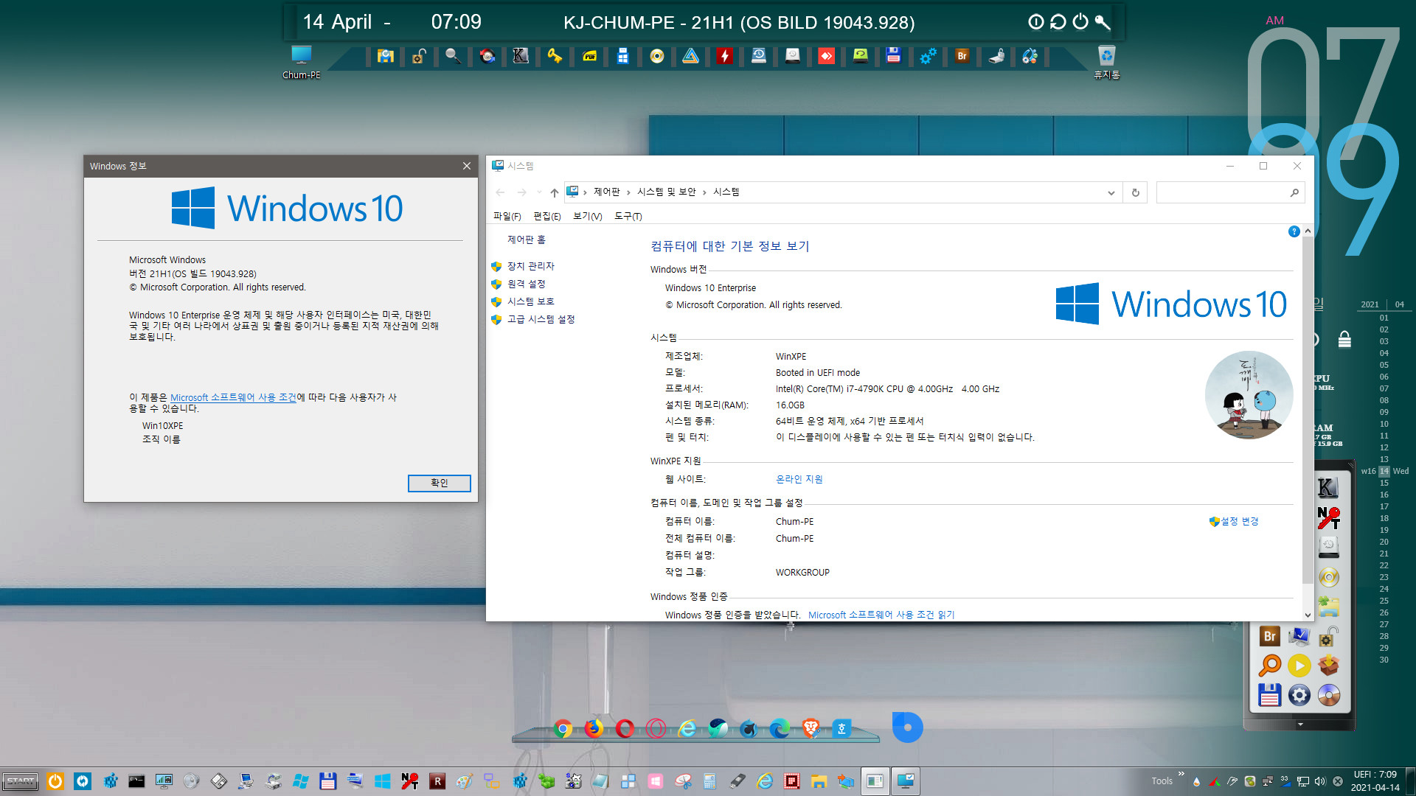The height and width of the screenshot is (796, 1416).
Task: Click the START button on taskbar
Action: tap(21, 781)
